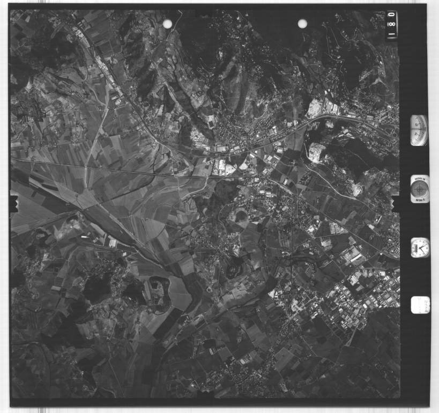Click the left white circular dot at top
The width and height of the screenshot is (439, 413).
coord(167,24)
